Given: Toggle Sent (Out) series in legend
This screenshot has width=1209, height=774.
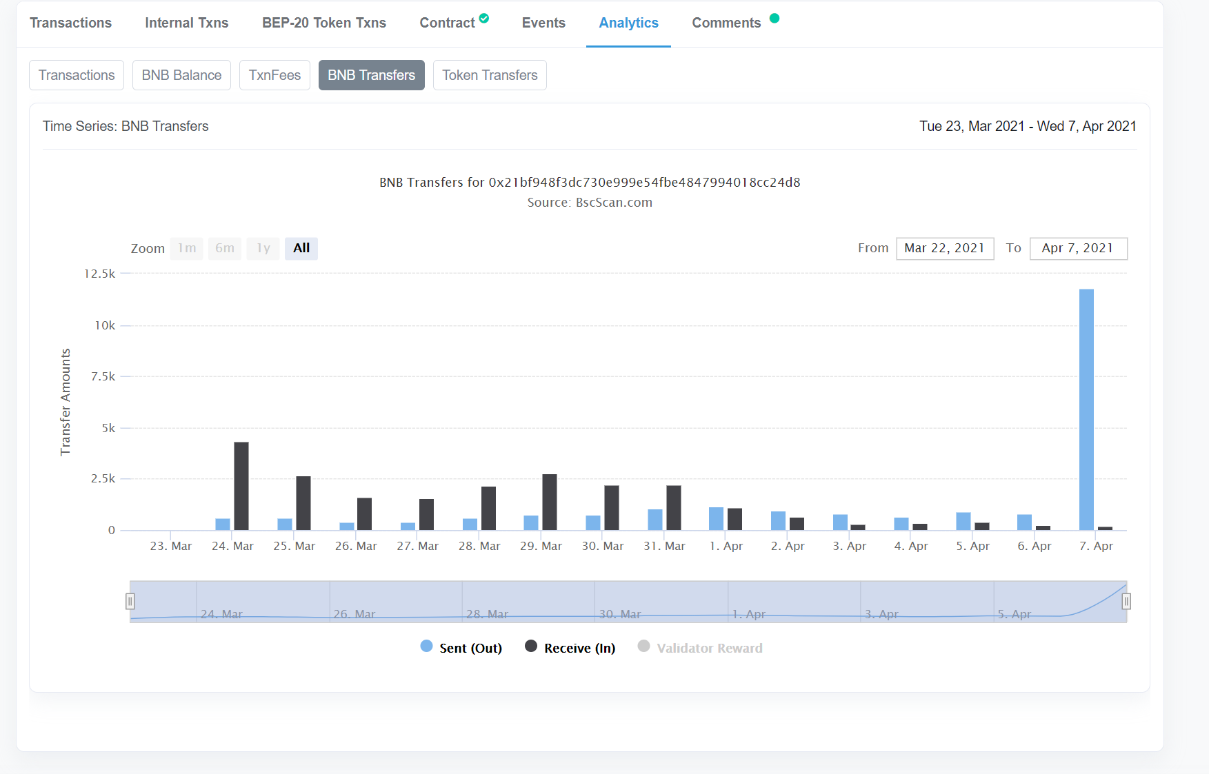Looking at the screenshot, I should click(x=461, y=648).
